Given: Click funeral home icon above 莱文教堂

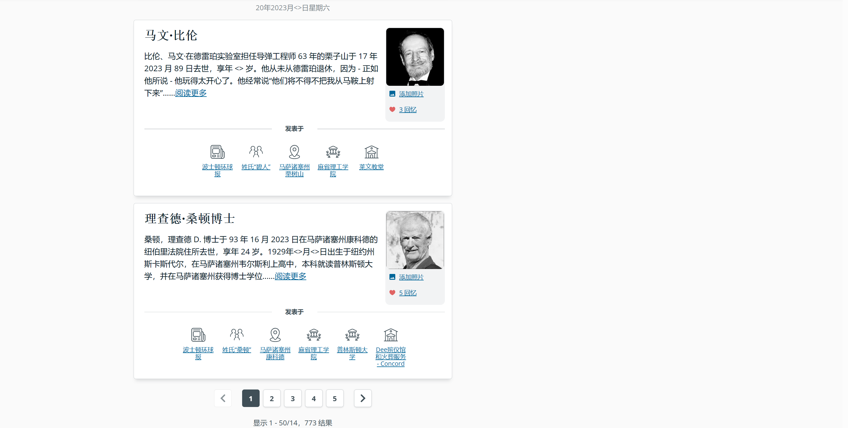Looking at the screenshot, I should tap(371, 152).
